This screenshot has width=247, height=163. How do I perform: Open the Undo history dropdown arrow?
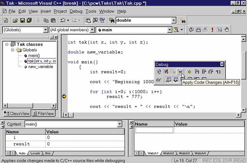[68, 20]
